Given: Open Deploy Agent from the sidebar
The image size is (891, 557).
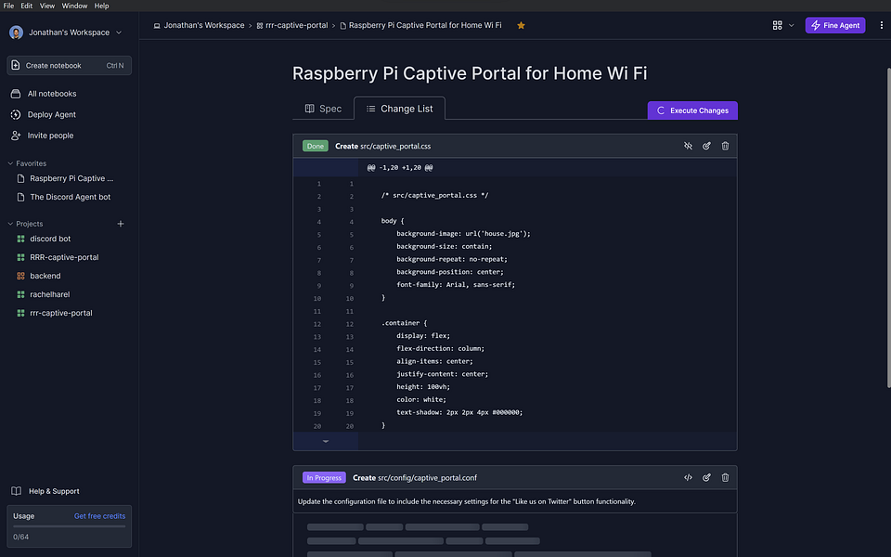Looking at the screenshot, I should tap(52, 115).
